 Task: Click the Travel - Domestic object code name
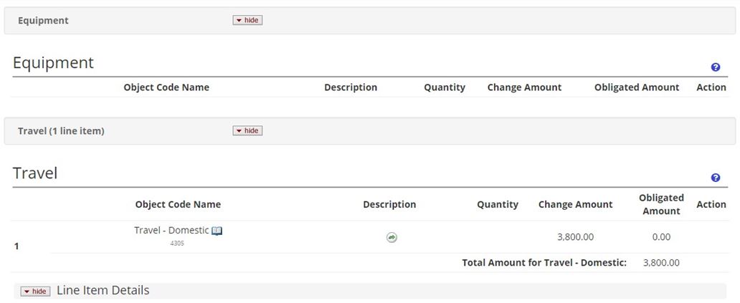click(x=171, y=231)
